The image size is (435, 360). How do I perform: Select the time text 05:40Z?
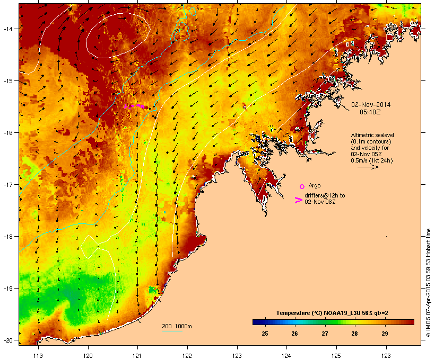(370, 112)
